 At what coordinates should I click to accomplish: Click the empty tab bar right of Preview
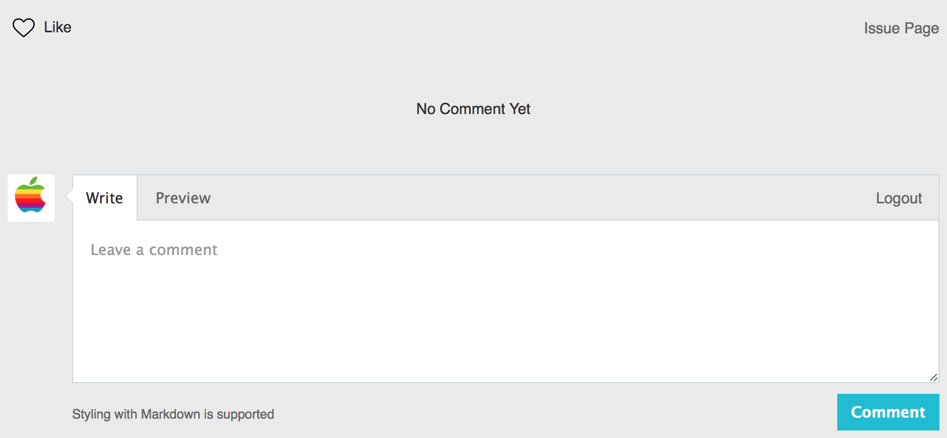coord(538,198)
